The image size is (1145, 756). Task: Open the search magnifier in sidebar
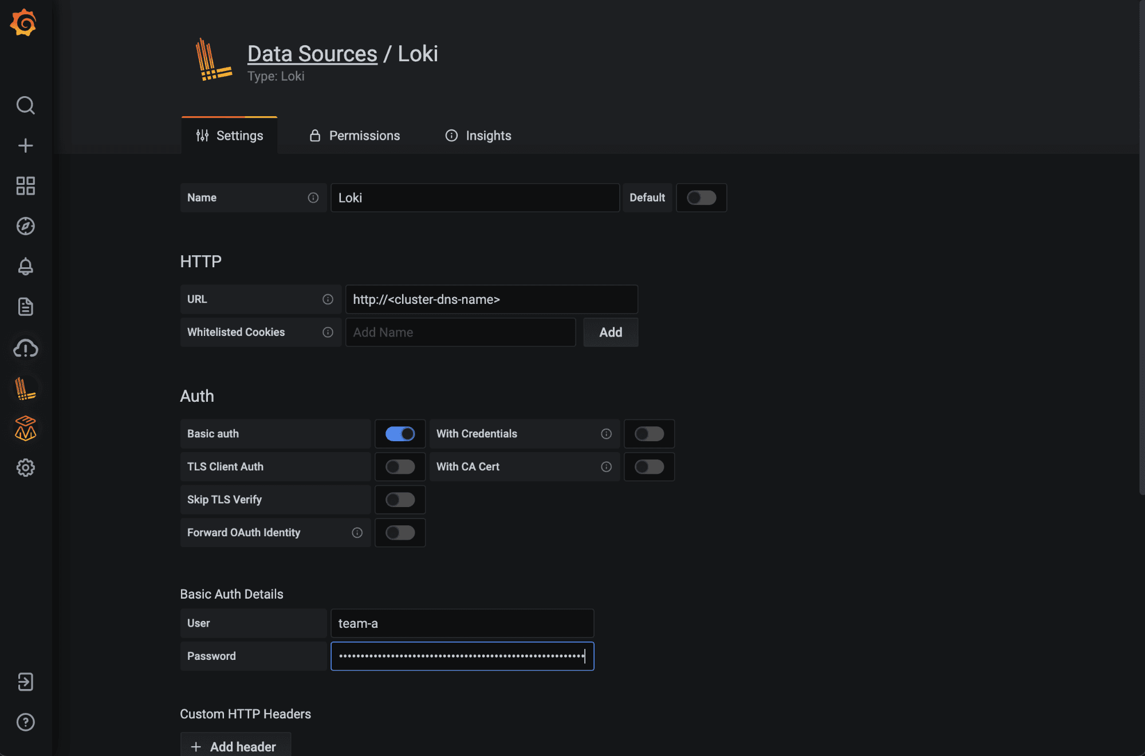point(25,105)
